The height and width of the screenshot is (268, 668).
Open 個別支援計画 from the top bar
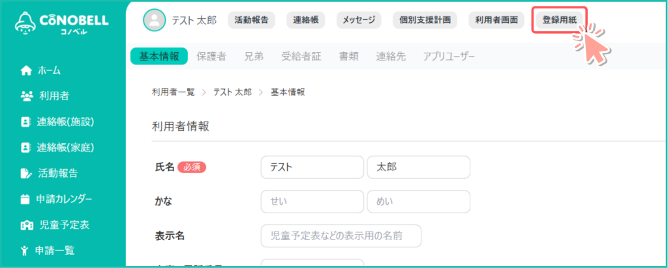pyautogui.click(x=425, y=20)
